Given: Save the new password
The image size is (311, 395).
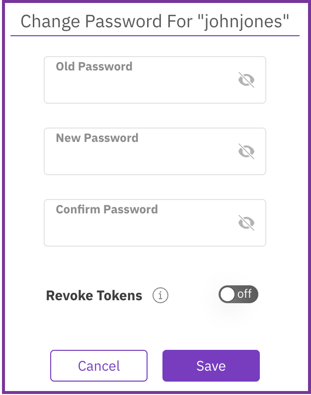Looking at the screenshot, I should point(211,366).
